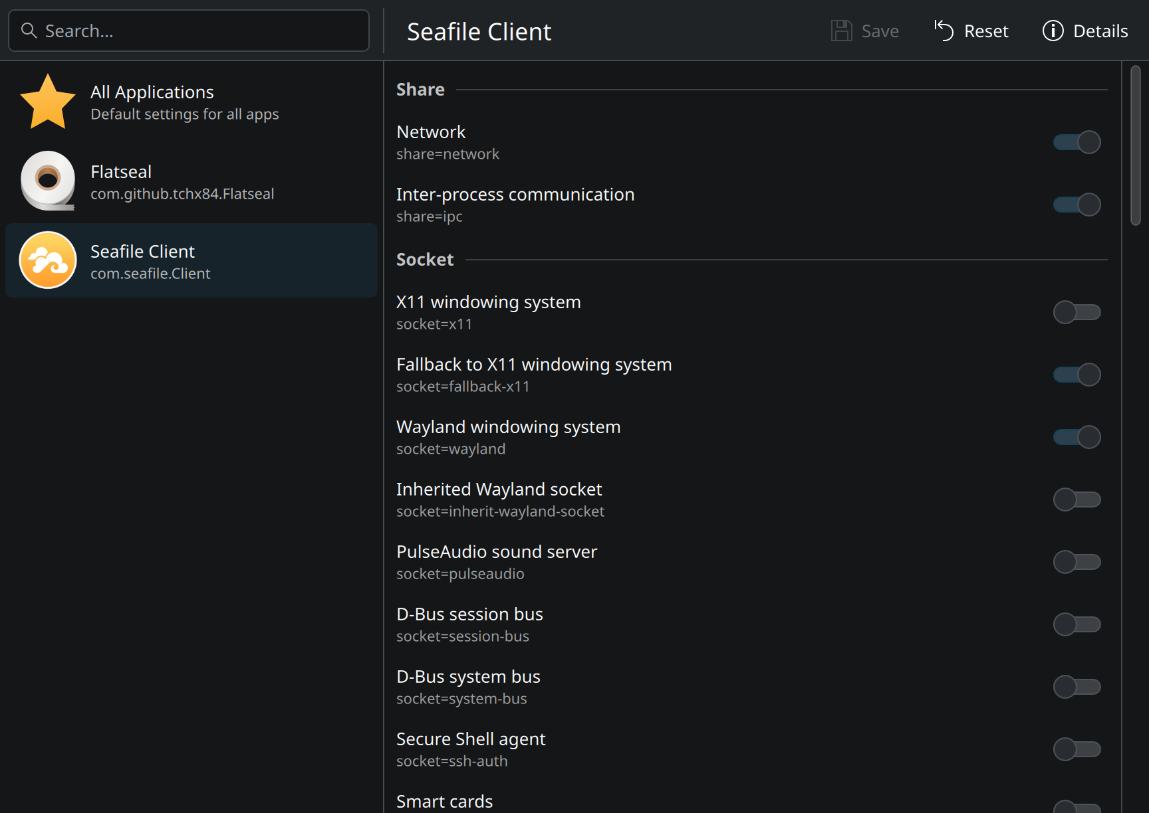Click the com.seafile.Client identifier text
This screenshot has width=1149, height=813.
(x=150, y=274)
